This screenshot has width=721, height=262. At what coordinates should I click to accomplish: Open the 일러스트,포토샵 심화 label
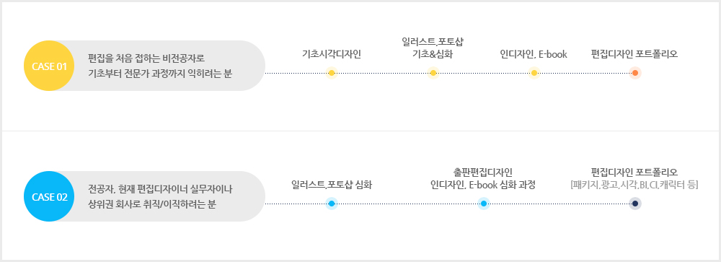click(x=332, y=185)
